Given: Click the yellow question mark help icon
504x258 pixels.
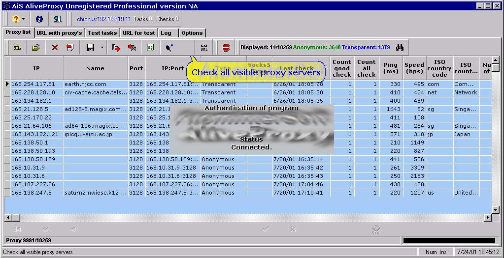Looking at the screenshot, I should pos(15,19).
